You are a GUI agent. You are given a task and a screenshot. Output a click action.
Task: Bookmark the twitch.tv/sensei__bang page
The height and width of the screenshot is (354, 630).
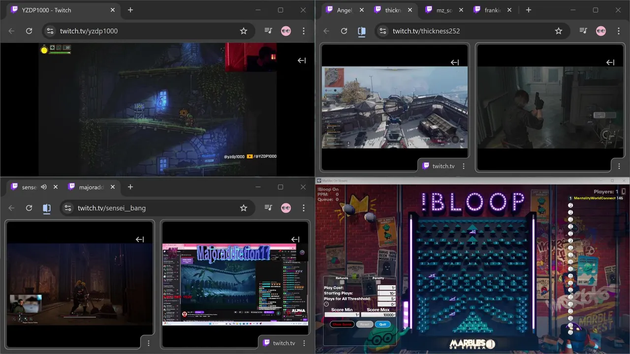[x=244, y=208]
